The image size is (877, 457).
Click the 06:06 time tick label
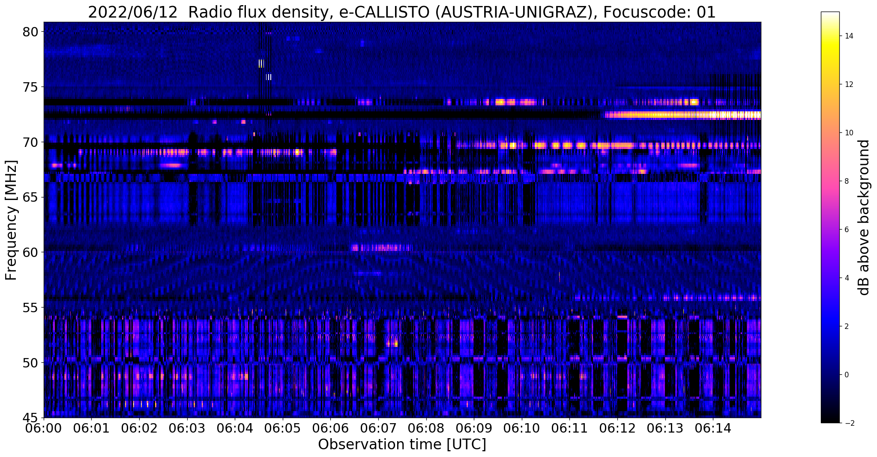tap(330, 428)
